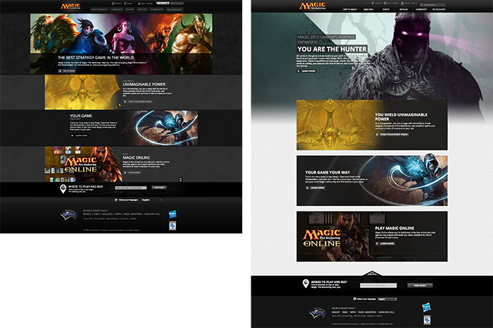Screen dimensions: 493x328
Task: Open the language dropdown in right mockup
Action: [387, 299]
